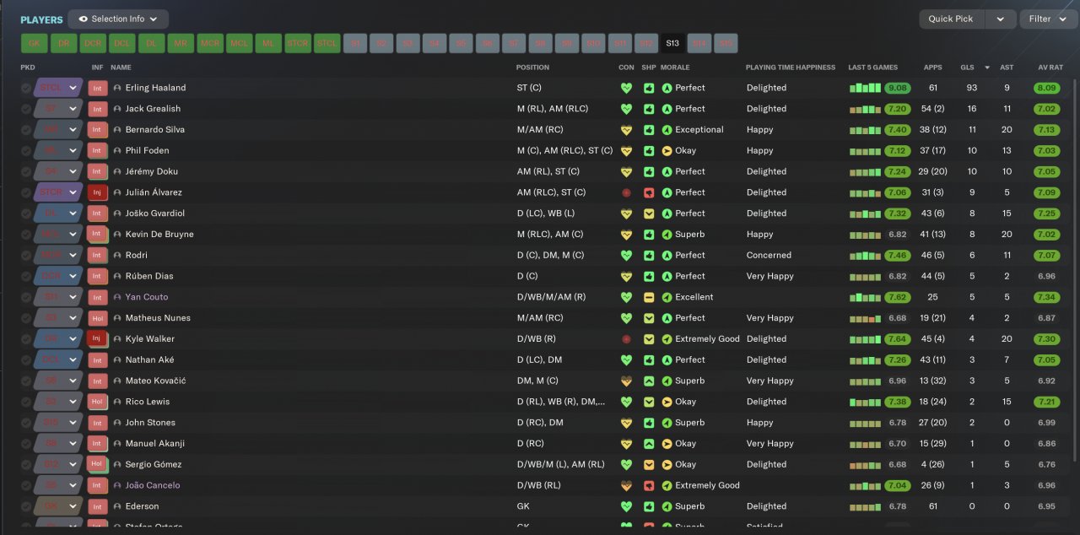This screenshot has height=535, width=1080.
Task: Click João Cancelo's red sharpness icon
Action: [x=648, y=485]
